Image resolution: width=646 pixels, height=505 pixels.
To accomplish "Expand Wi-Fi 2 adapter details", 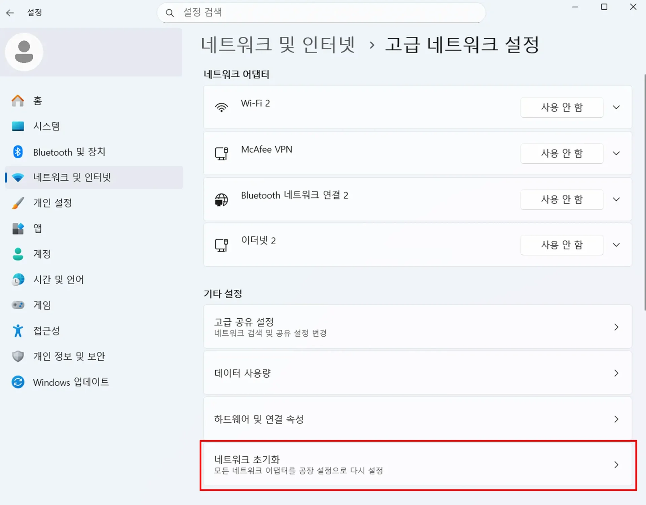I will (x=616, y=107).
